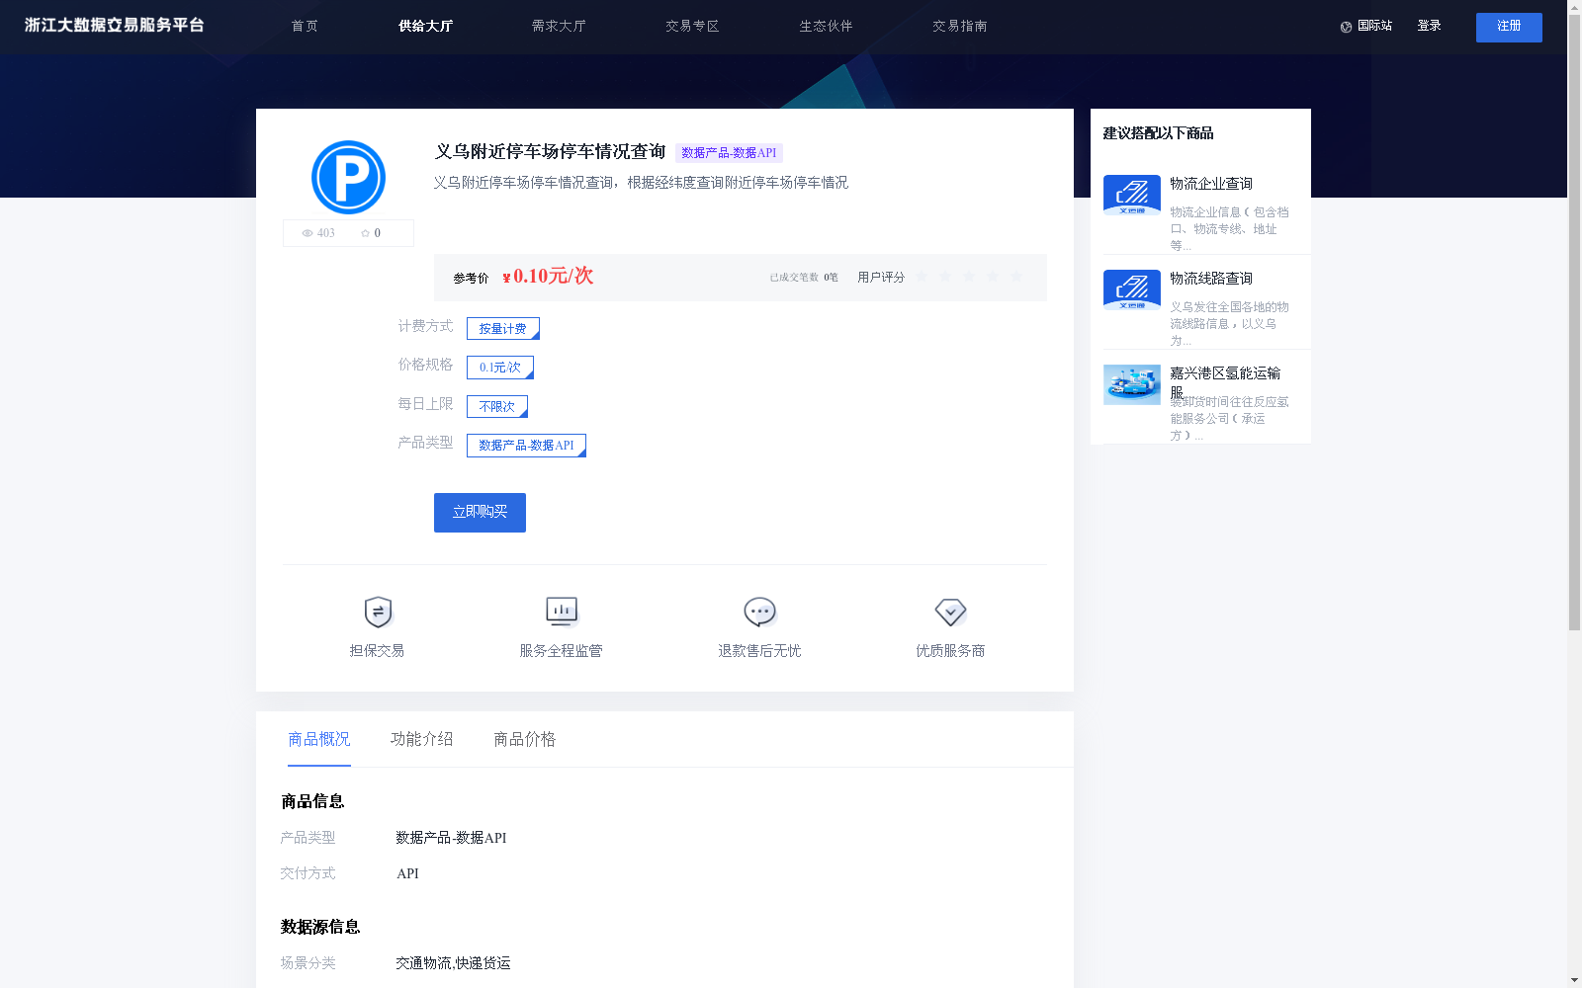The image size is (1582, 988).
Task: Rate the product with the first star
Action: pos(922,277)
